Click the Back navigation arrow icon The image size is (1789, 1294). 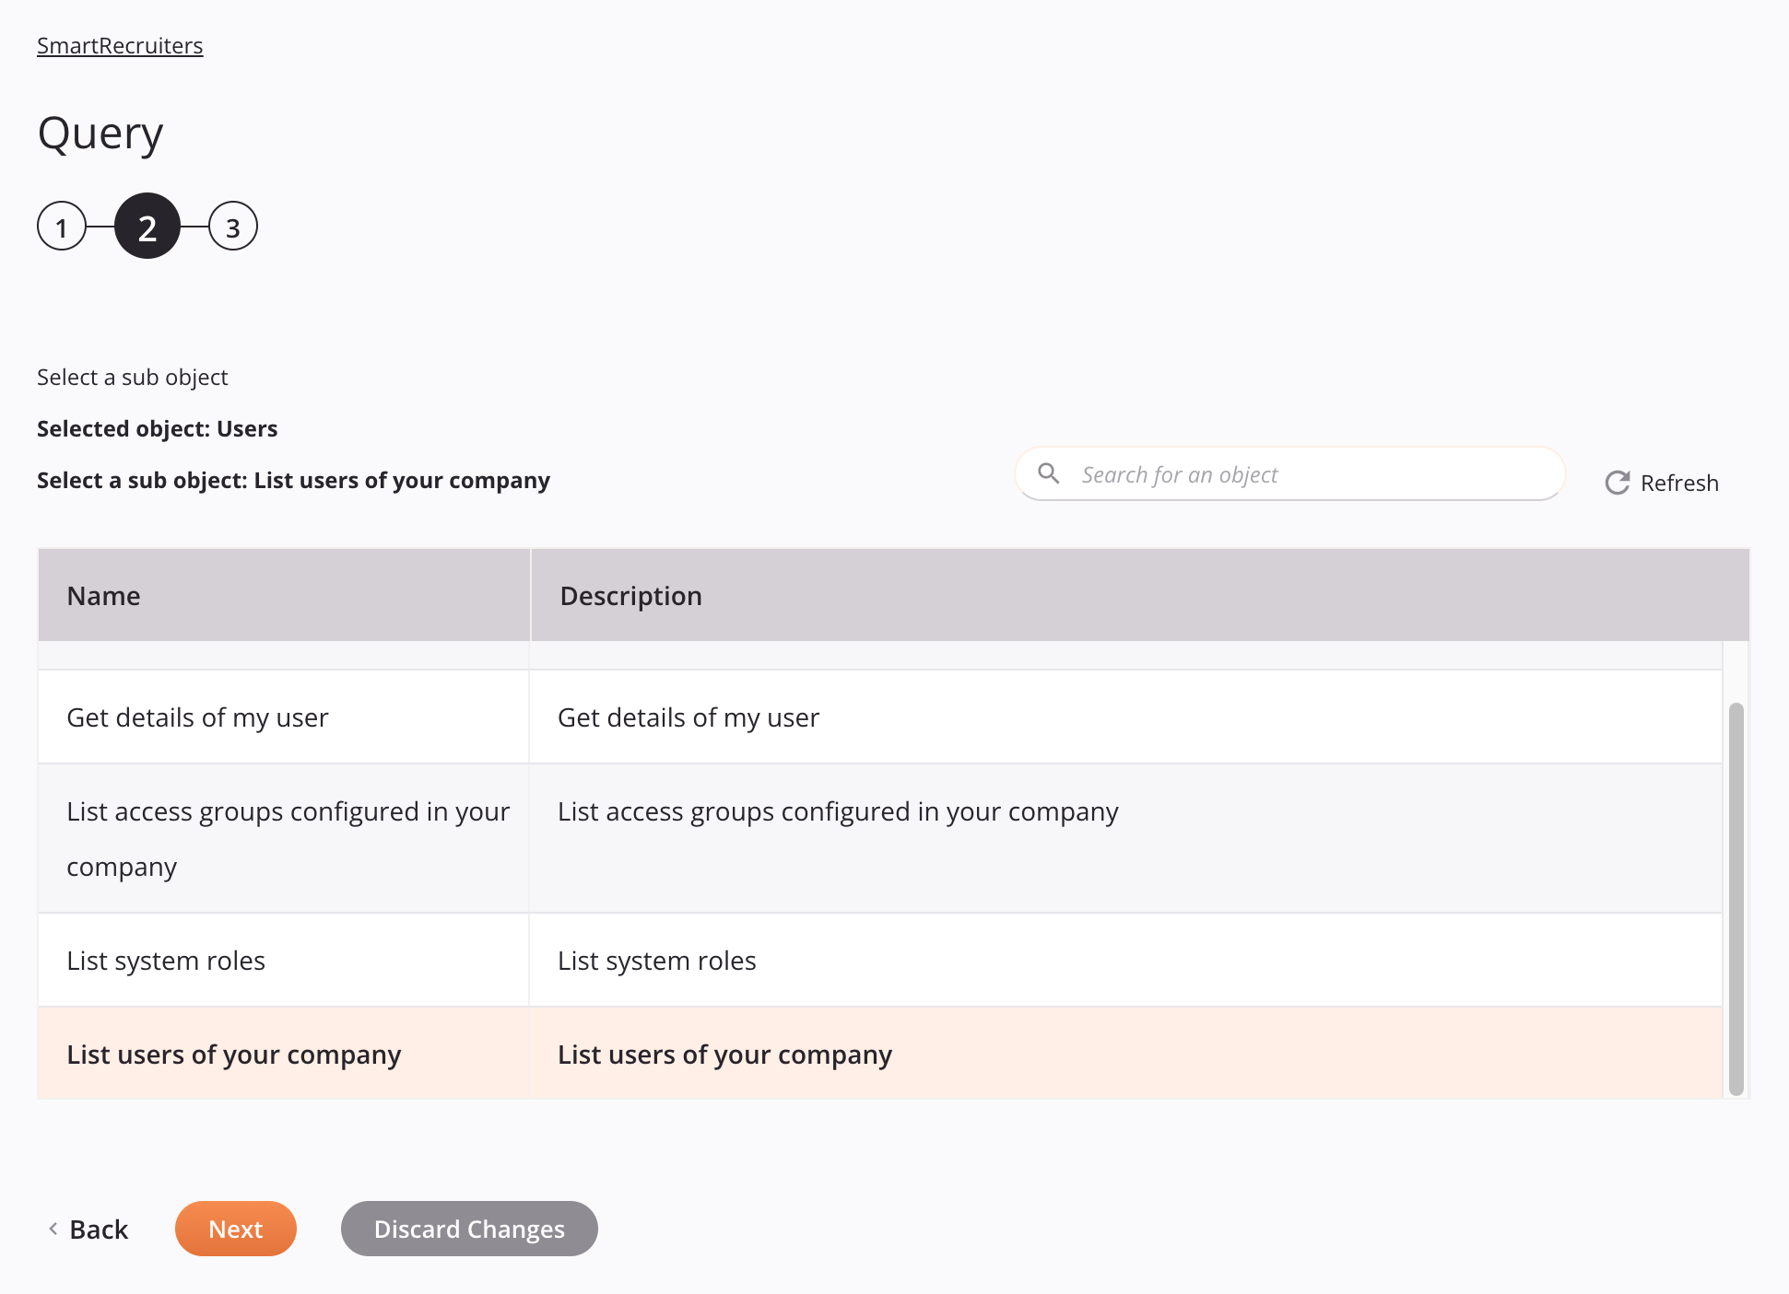tap(52, 1229)
